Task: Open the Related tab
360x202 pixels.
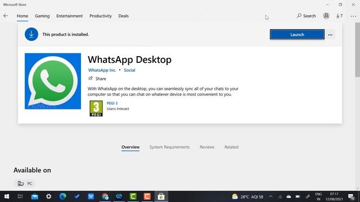Action: [231, 147]
